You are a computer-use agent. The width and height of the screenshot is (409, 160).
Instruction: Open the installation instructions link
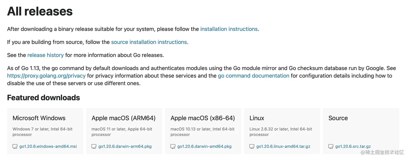point(229,29)
